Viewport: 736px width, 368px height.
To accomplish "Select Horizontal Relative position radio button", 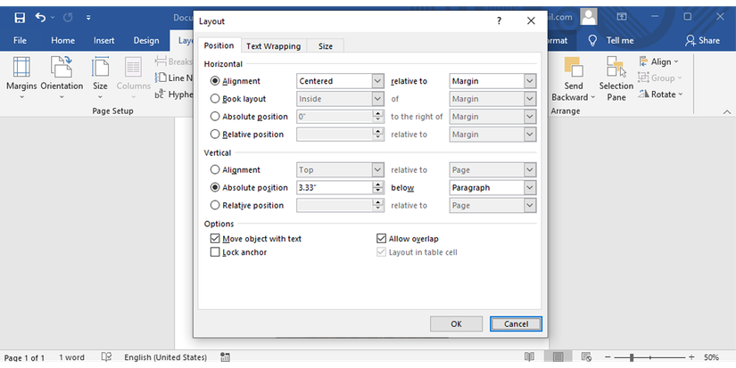I will tap(215, 135).
